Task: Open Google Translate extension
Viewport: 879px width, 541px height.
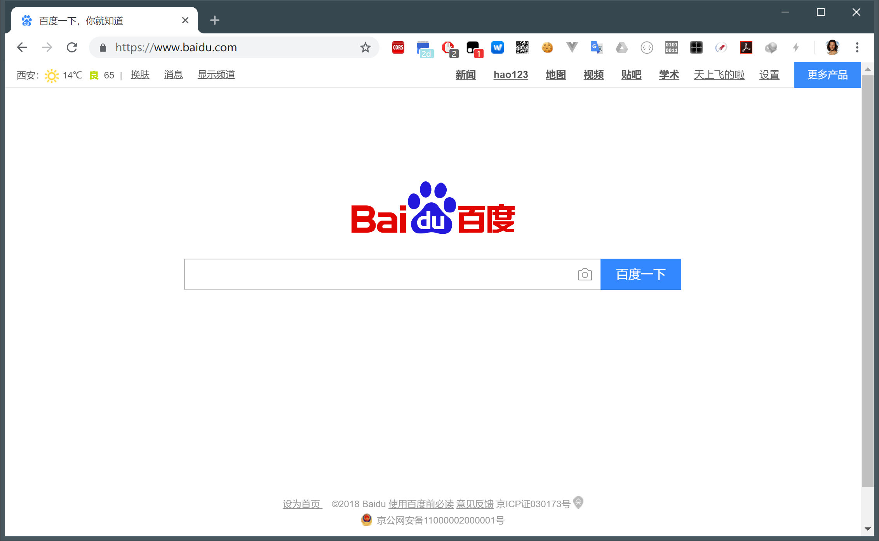Action: pos(596,47)
